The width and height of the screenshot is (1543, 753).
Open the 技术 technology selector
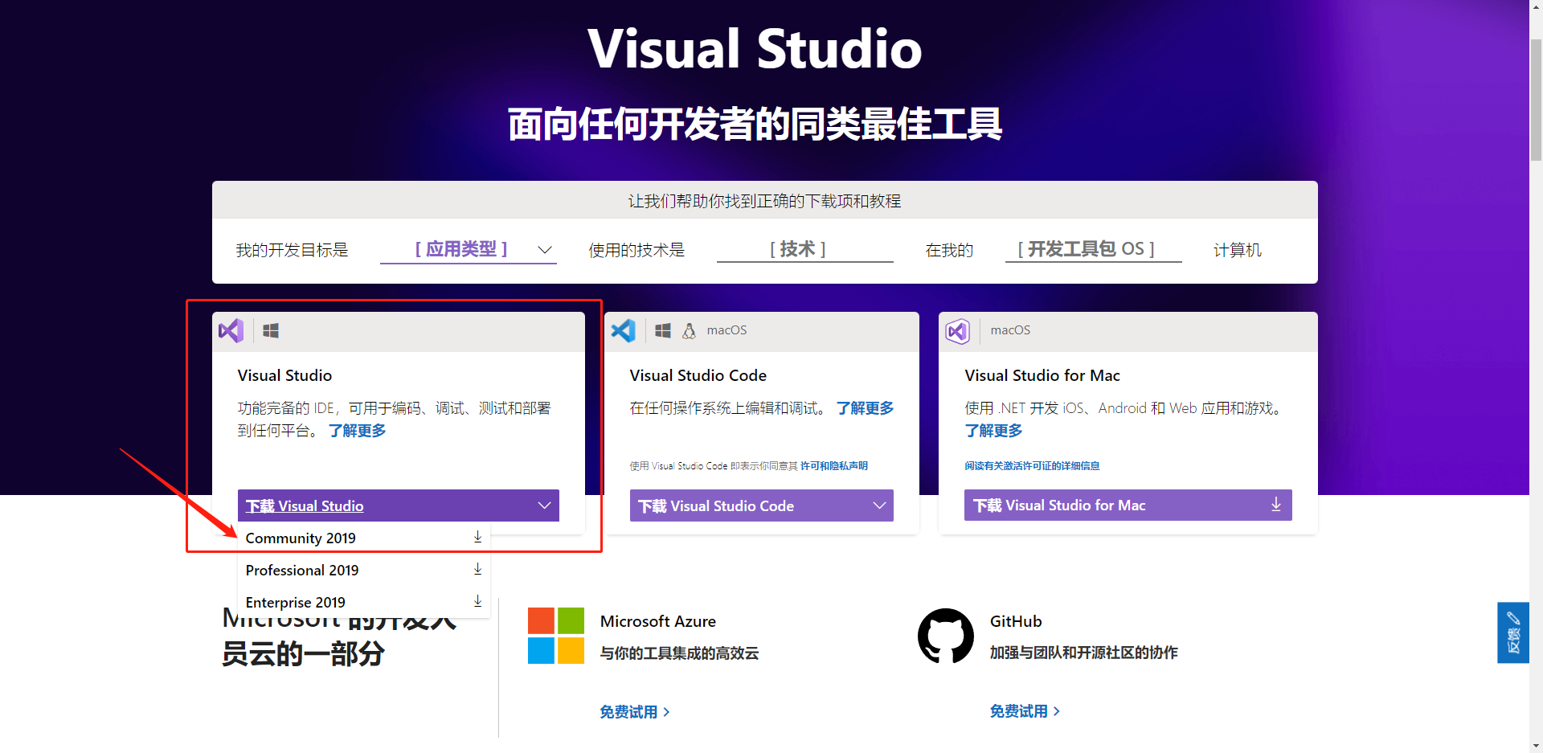[805, 250]
